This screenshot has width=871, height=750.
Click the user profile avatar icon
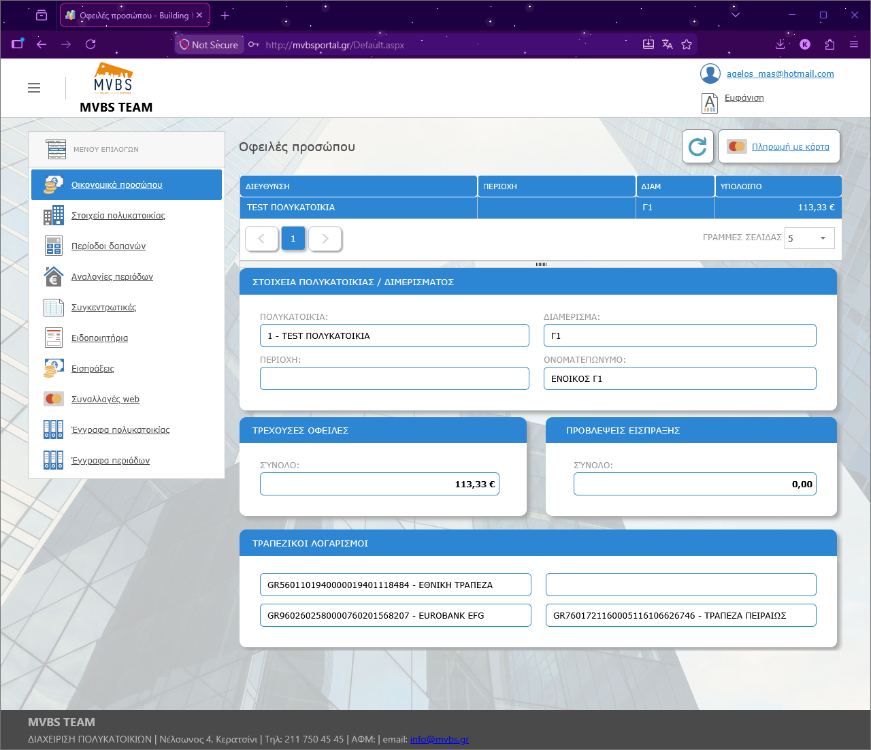point(710,74)
